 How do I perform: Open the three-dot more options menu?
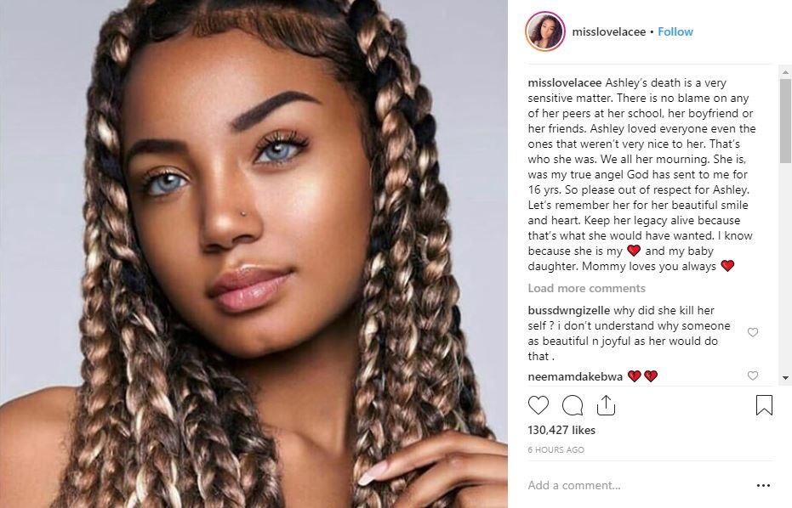(763, 485)
